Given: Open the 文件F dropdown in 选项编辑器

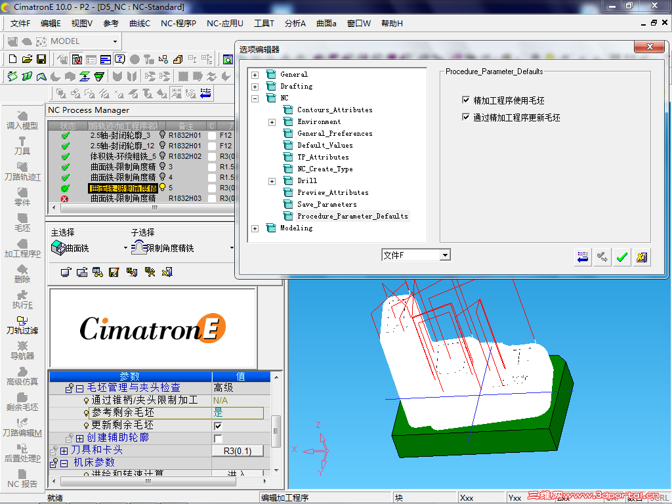Looking at the screenshot, I should click(446, 255).
